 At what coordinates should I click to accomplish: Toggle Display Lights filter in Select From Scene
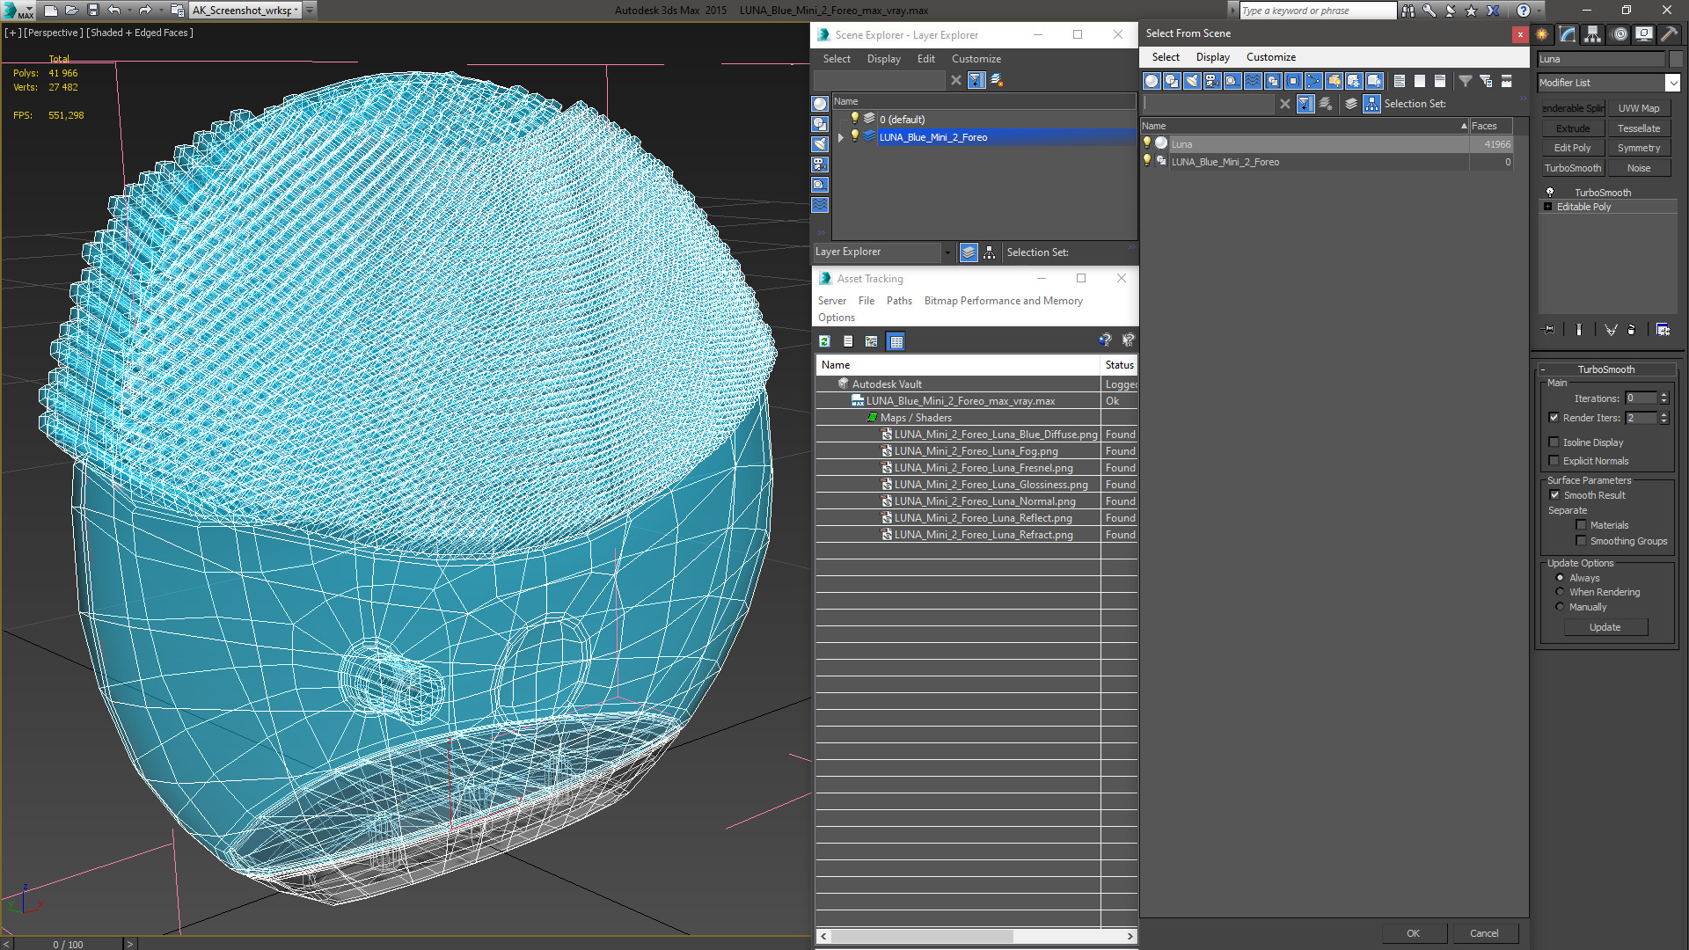point(1192,81)
